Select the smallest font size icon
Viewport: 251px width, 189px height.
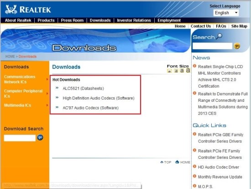pos(169,71)
